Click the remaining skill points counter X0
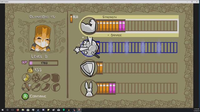 coord(74,19)
